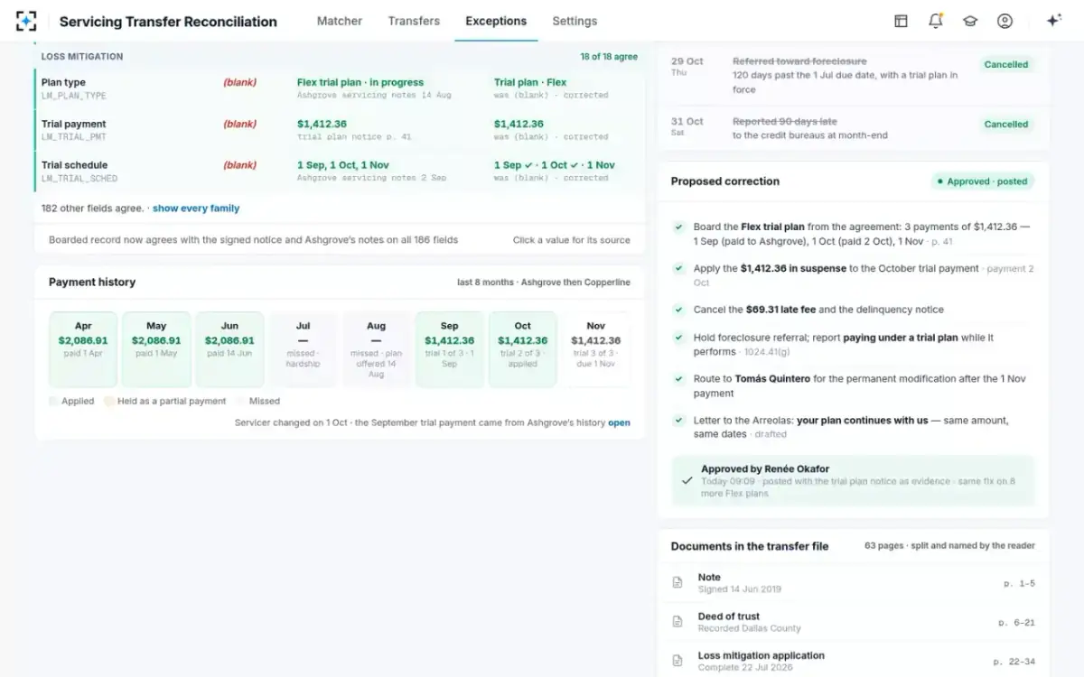Click check icon beside Hold foreclosure referral
The image size is (1084, 677).
click(x=678, y=338)
